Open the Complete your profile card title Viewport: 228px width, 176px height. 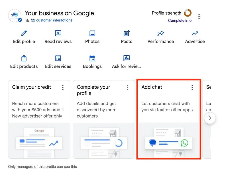pyautogui.click(x=93, y=90)
